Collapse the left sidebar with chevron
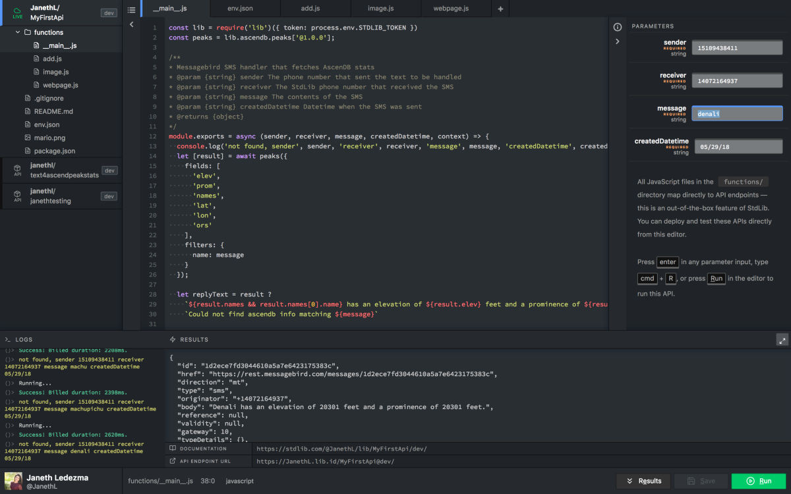Screen dimensions: 791x494 131,24
